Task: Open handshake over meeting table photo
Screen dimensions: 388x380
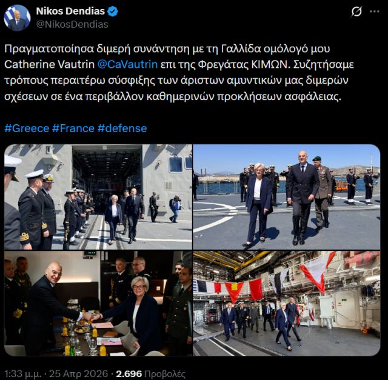Action: tap(98, 303)
